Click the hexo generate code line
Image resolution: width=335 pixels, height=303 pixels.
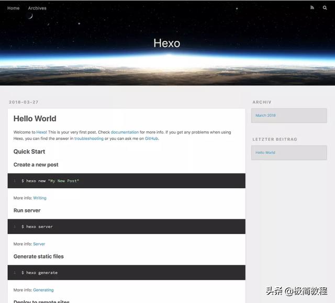[x=40, y=273]
